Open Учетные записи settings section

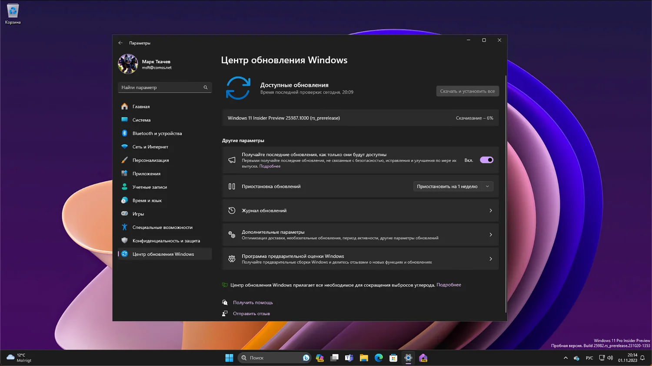(x=165, y=187)
